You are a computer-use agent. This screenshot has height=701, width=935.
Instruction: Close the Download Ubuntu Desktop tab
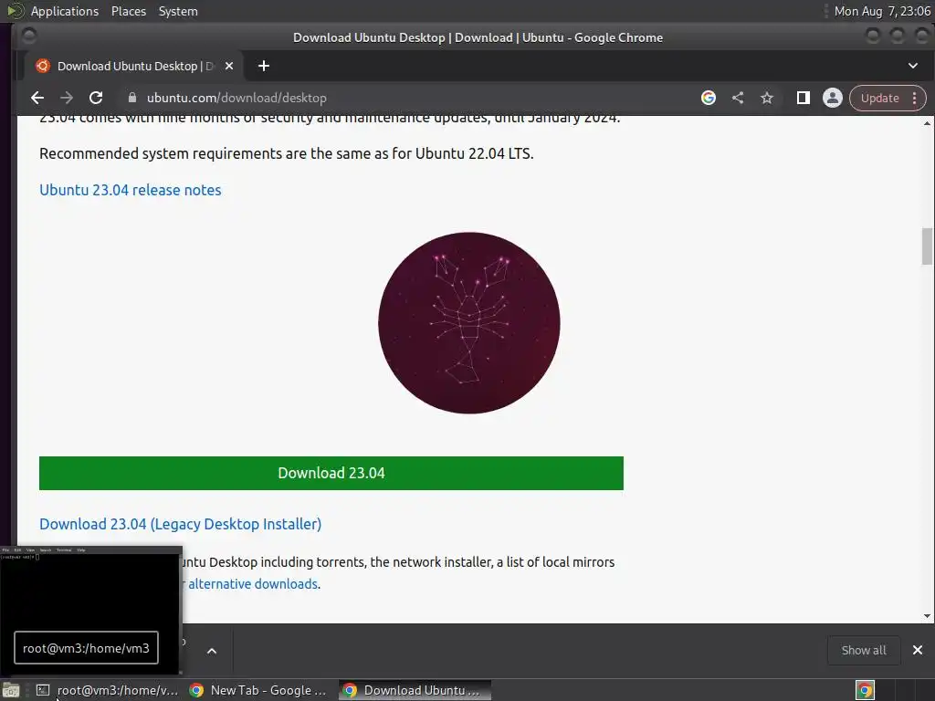[x=229, y=66]
